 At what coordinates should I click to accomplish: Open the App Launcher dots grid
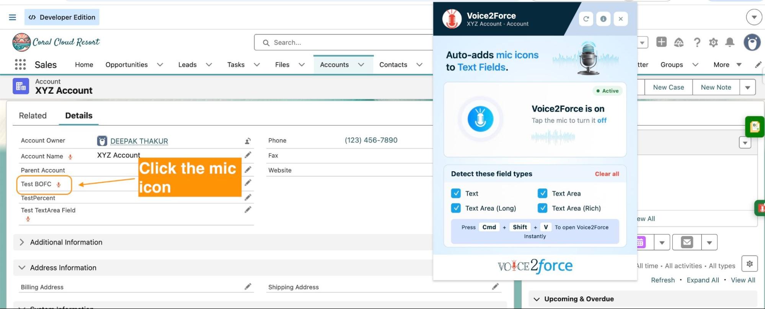point(20,65)
